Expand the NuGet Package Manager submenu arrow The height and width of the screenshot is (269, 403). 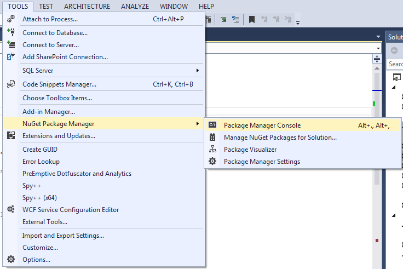[x=197, y=124]
